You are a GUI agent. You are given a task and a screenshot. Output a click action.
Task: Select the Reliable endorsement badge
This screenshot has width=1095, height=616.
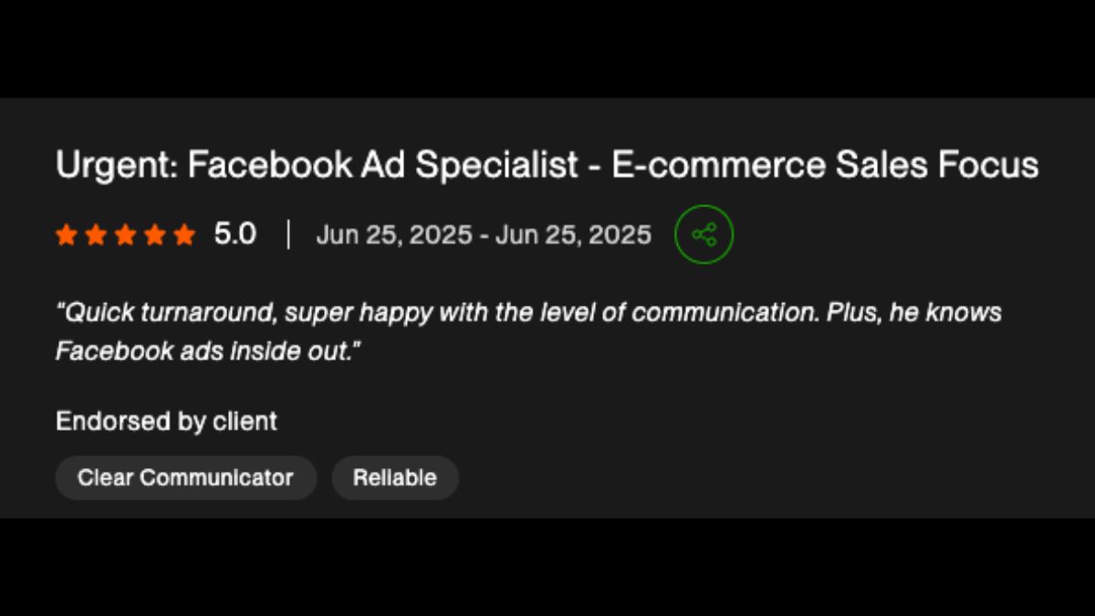395,477
